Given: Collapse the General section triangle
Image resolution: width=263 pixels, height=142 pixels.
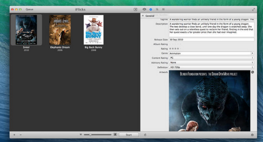Looking at the screenshot, I should point(143,16).
